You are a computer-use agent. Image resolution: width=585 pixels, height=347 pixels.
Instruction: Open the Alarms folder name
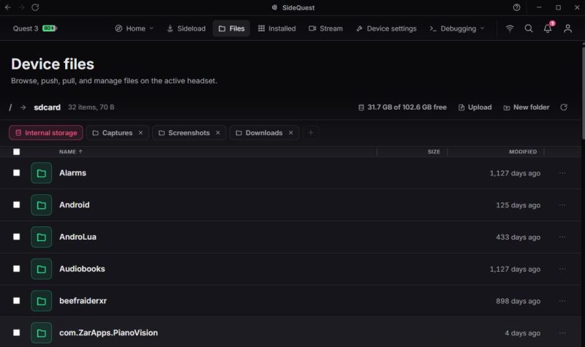[x=72, y=173]
